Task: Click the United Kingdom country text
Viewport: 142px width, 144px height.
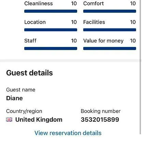Action: tap(39, 120)
